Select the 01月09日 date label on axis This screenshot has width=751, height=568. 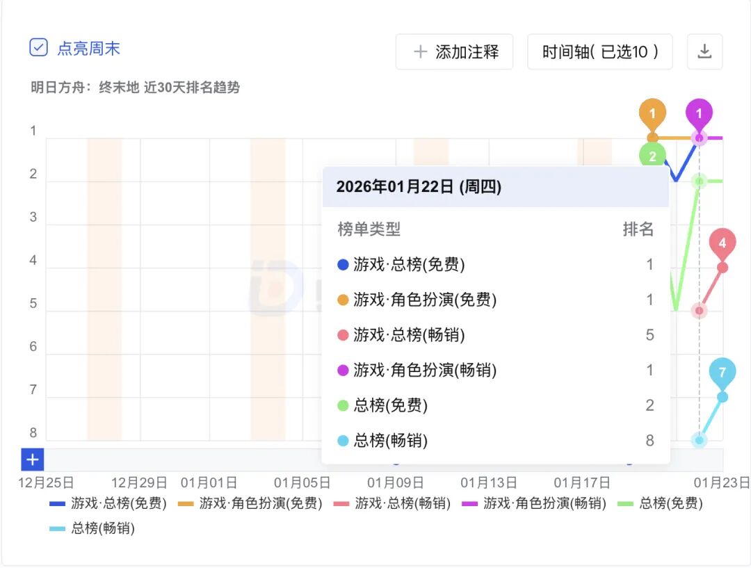point(394,482)
